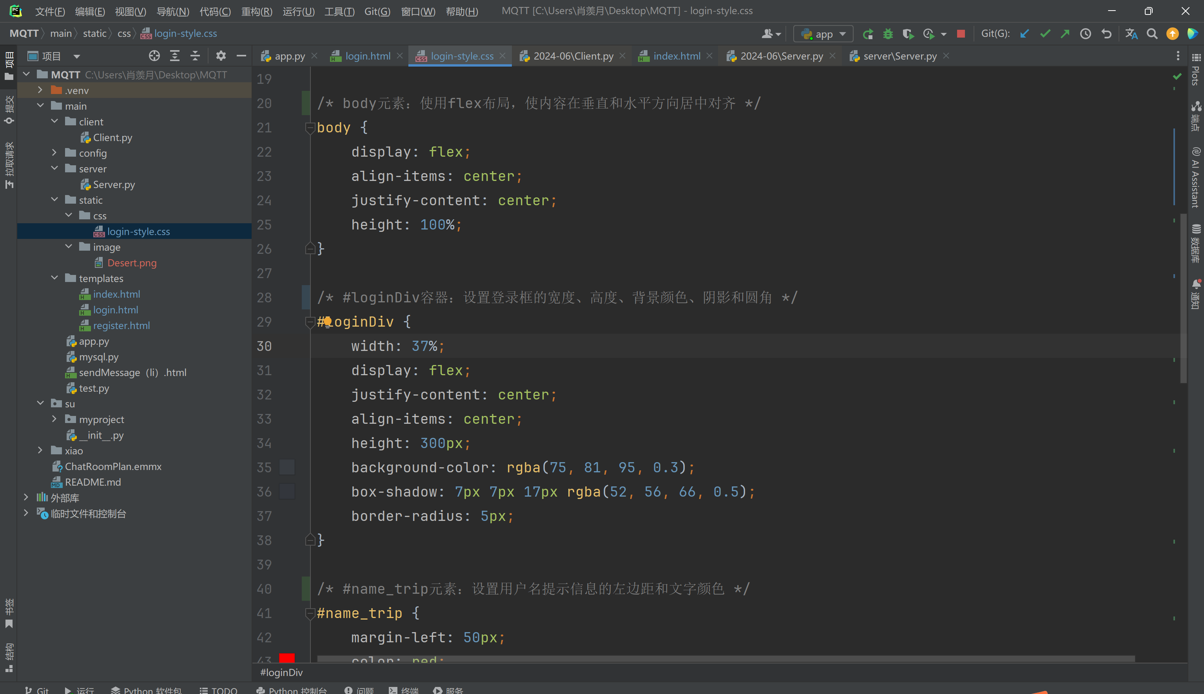Expand the myproject folder
The width and height of the screenshot is (1204, 694).
pos(54,419)
